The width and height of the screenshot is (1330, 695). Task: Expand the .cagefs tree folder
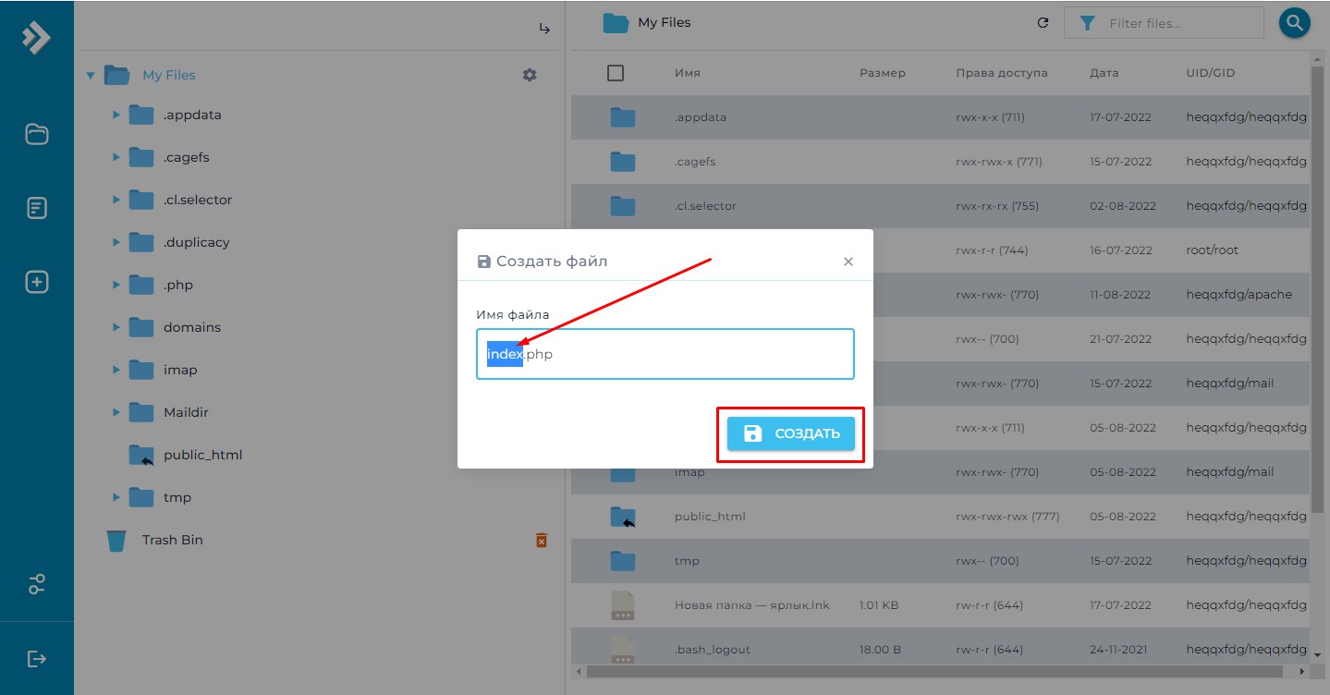[x=116, y=157]
